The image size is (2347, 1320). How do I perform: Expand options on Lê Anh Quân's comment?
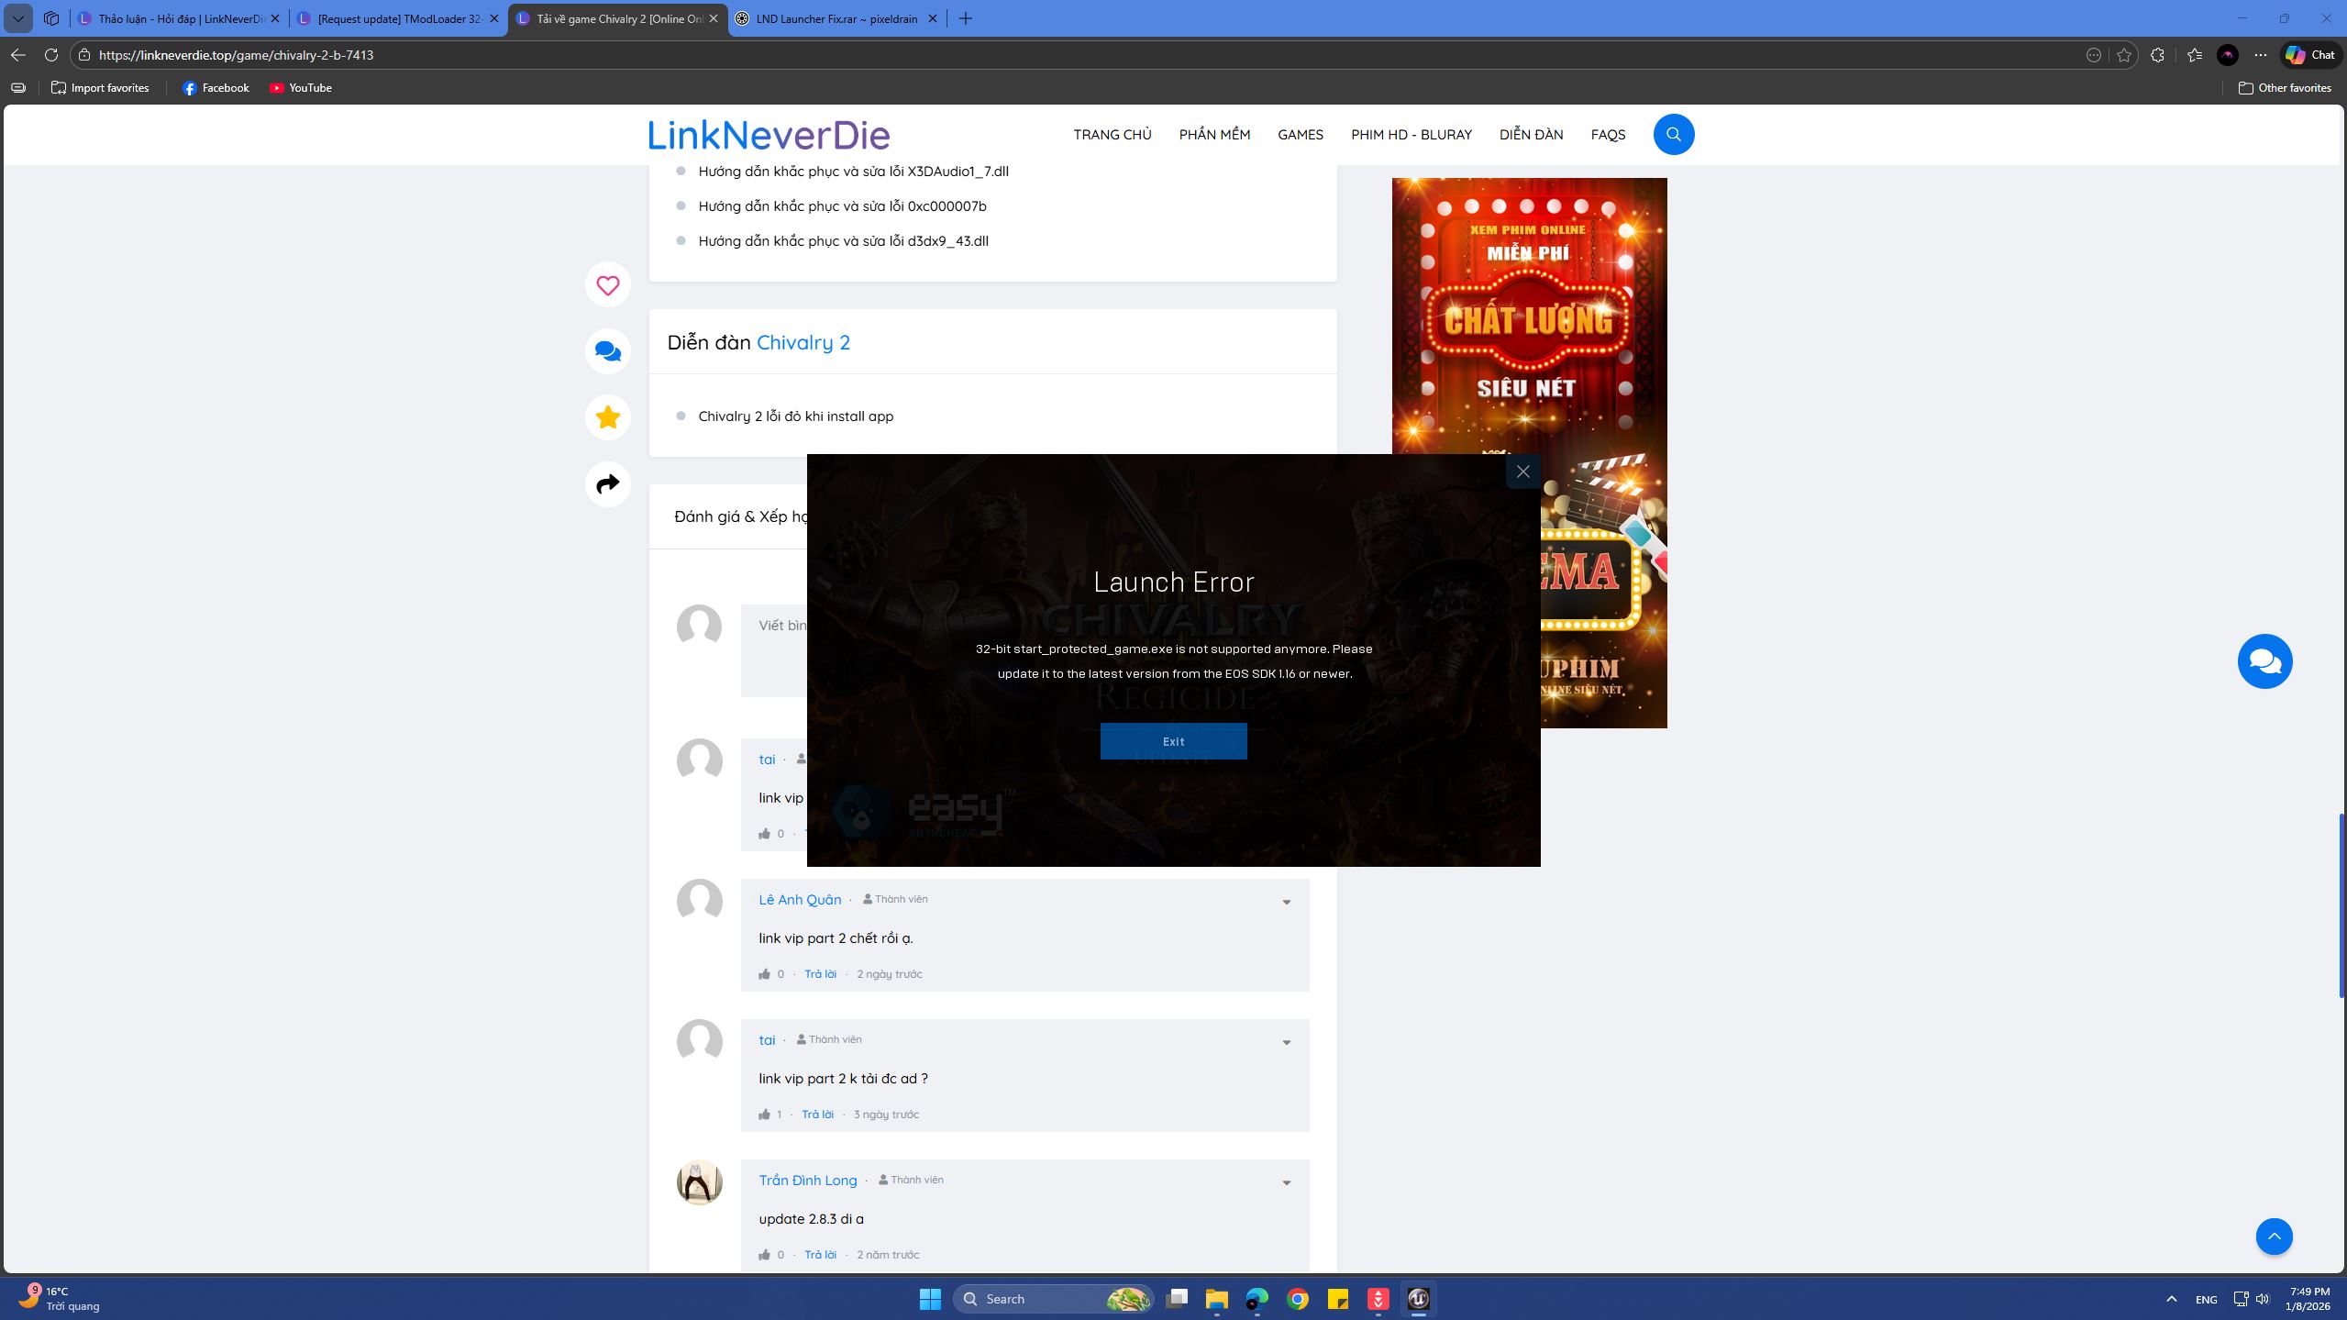click(1286, 903)
